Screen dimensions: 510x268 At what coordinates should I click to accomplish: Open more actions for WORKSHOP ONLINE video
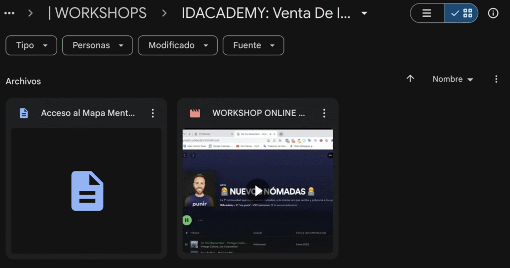tap(324, 113)
